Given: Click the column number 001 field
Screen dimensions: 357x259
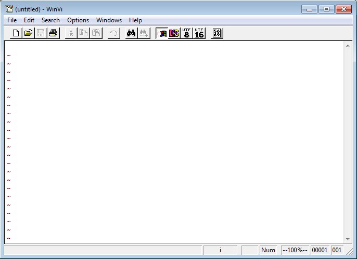Looking at the screenshot, I should point(337,250).
